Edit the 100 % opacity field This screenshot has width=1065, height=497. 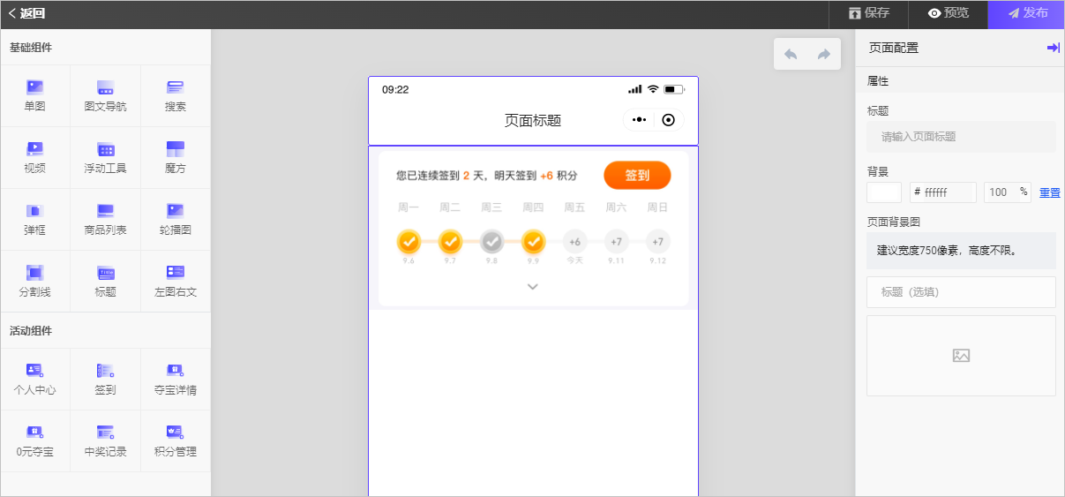[x=1007, y=192]
